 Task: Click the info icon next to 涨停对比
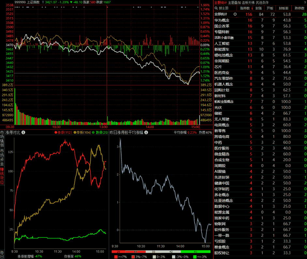[x=23, y=132]
